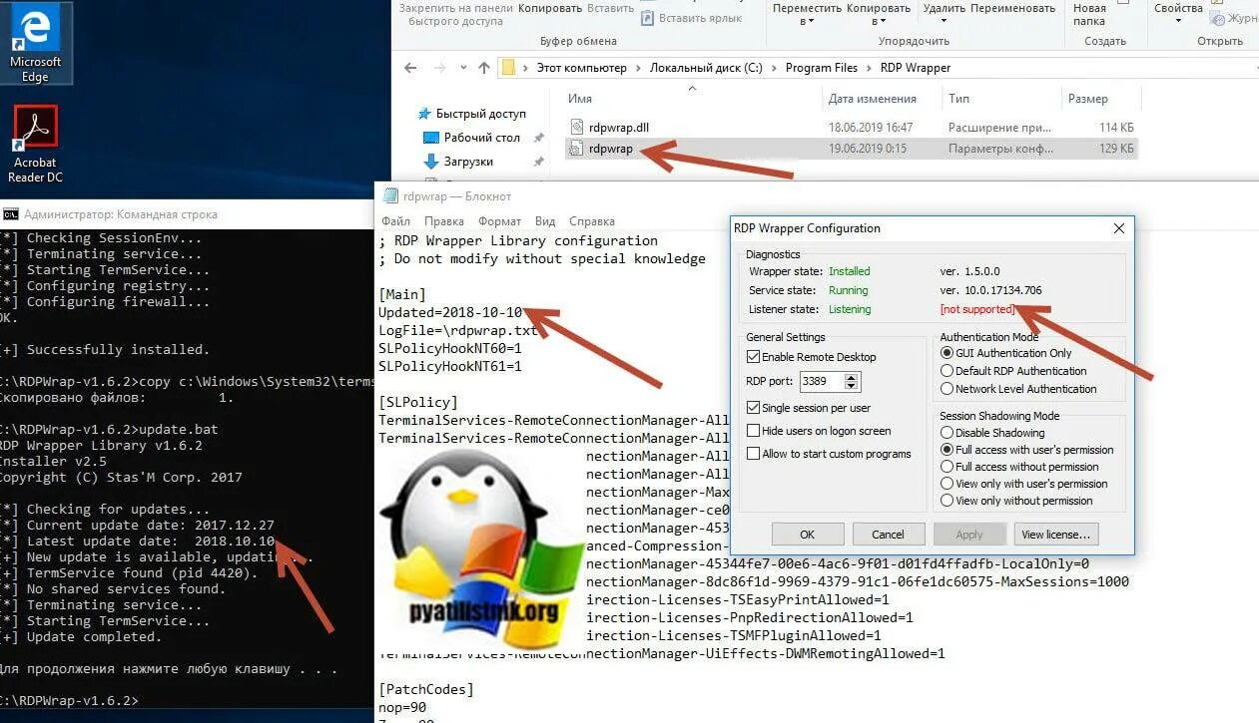Open Быстрый доступ in Explorer sidebar
Viewport: 1259px width, 723px height.
480,114
